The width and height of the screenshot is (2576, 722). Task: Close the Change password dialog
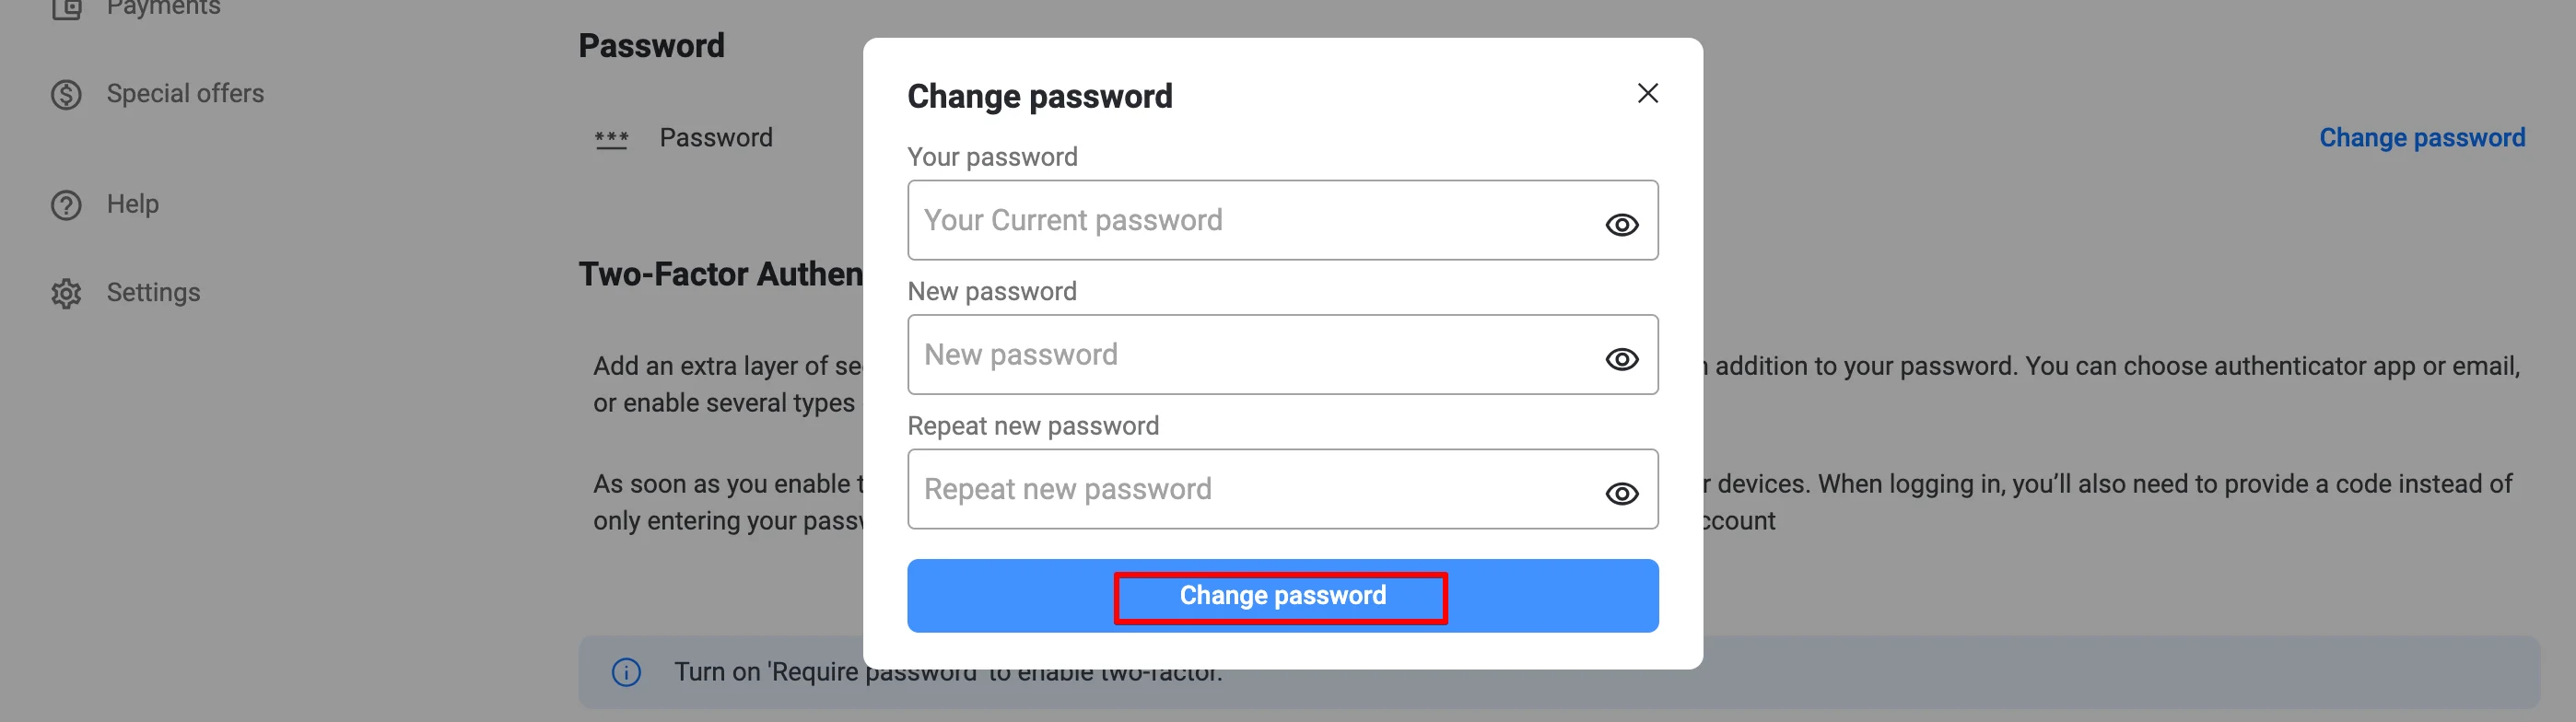[x=1647, y=94]
